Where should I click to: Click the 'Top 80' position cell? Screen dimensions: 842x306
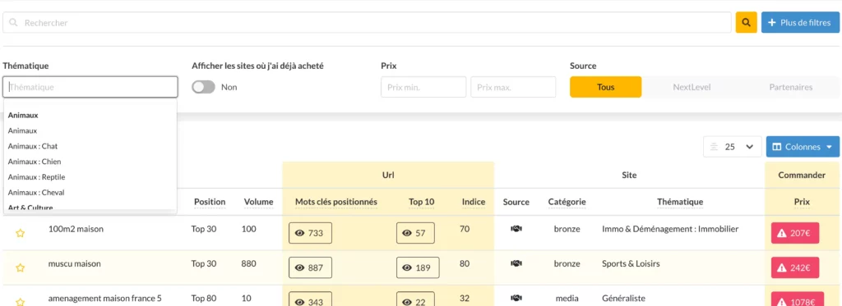coord(204,298)
